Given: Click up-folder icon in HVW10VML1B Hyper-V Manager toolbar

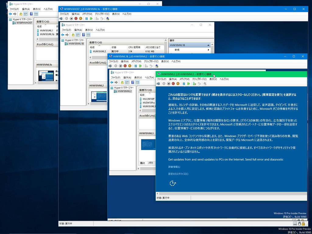Looking at the screenshot, I should click(x=73, y=35).
